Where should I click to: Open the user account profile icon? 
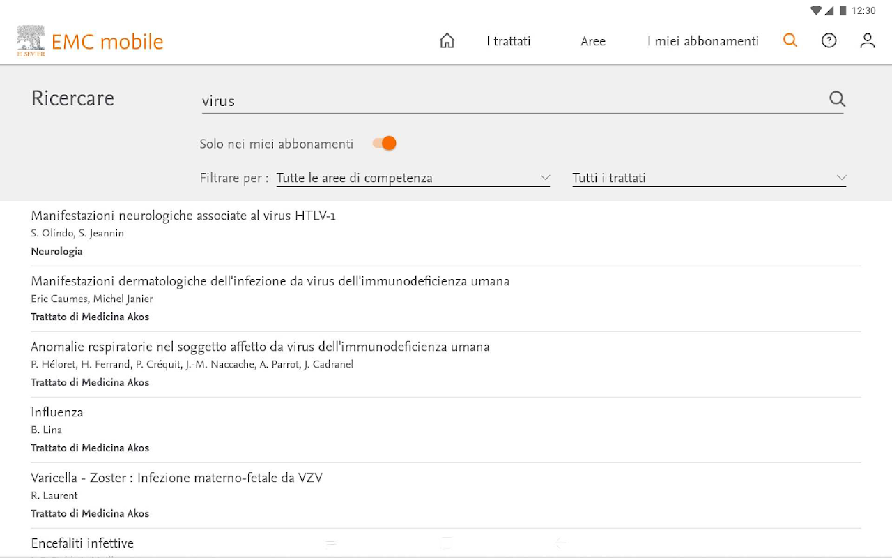pyautogui.click(x=867, y=40)
